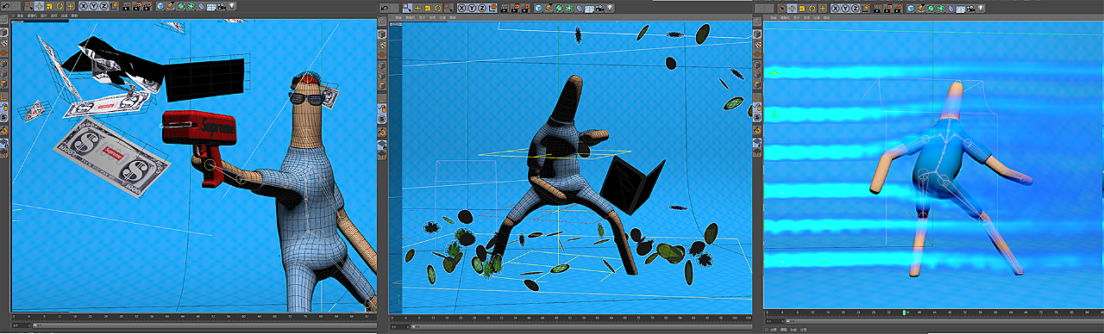Add light object in money gun window

point(231,6)
